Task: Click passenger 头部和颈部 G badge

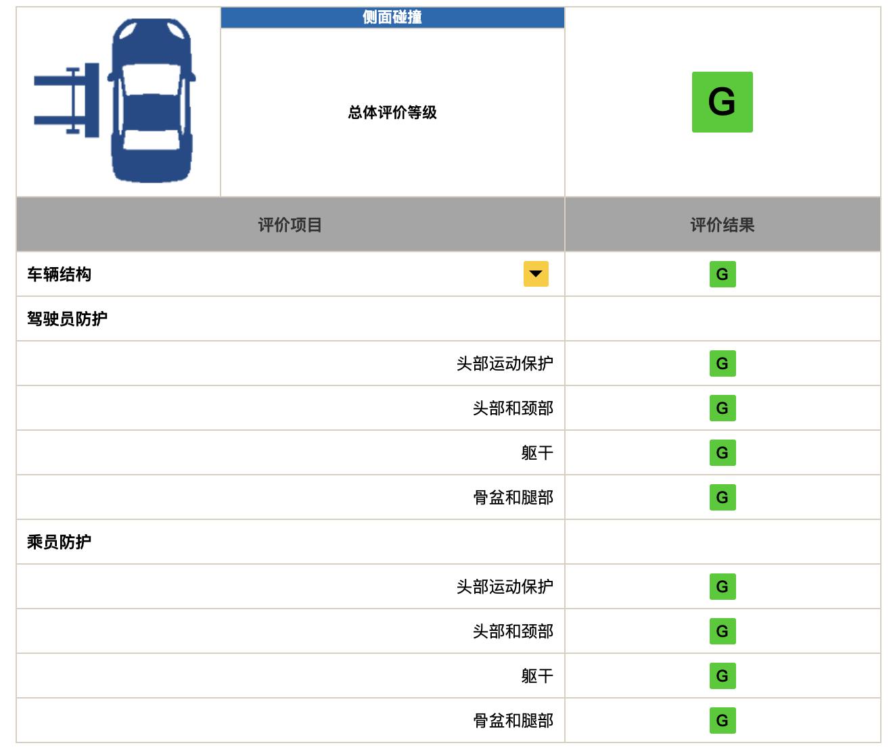Action: coord(723,631)
